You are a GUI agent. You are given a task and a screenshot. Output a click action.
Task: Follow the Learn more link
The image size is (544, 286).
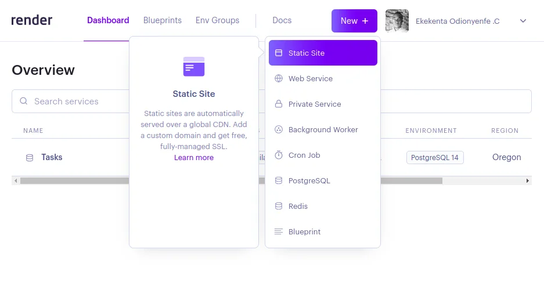point(193,157)
